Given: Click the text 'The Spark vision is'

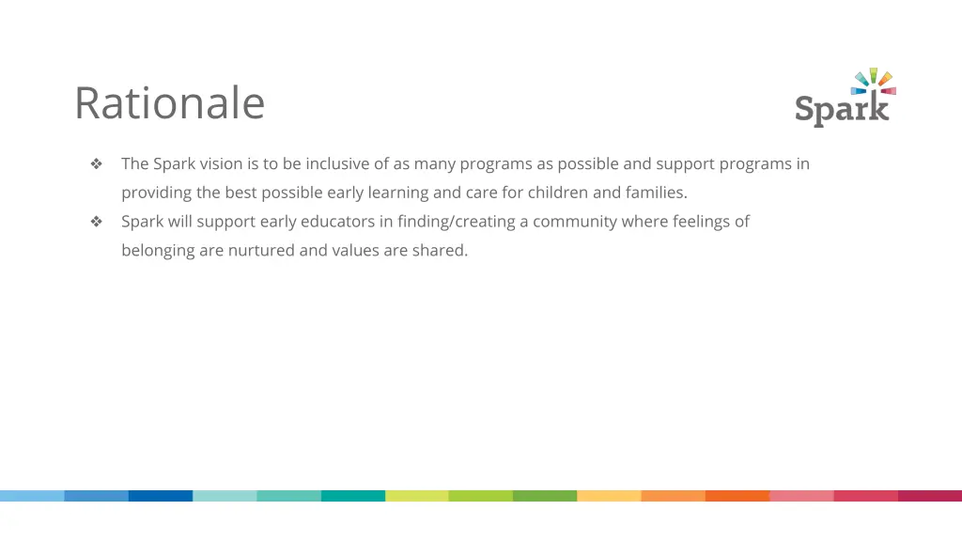Looking at the screenshot, I should click(190, 163).
